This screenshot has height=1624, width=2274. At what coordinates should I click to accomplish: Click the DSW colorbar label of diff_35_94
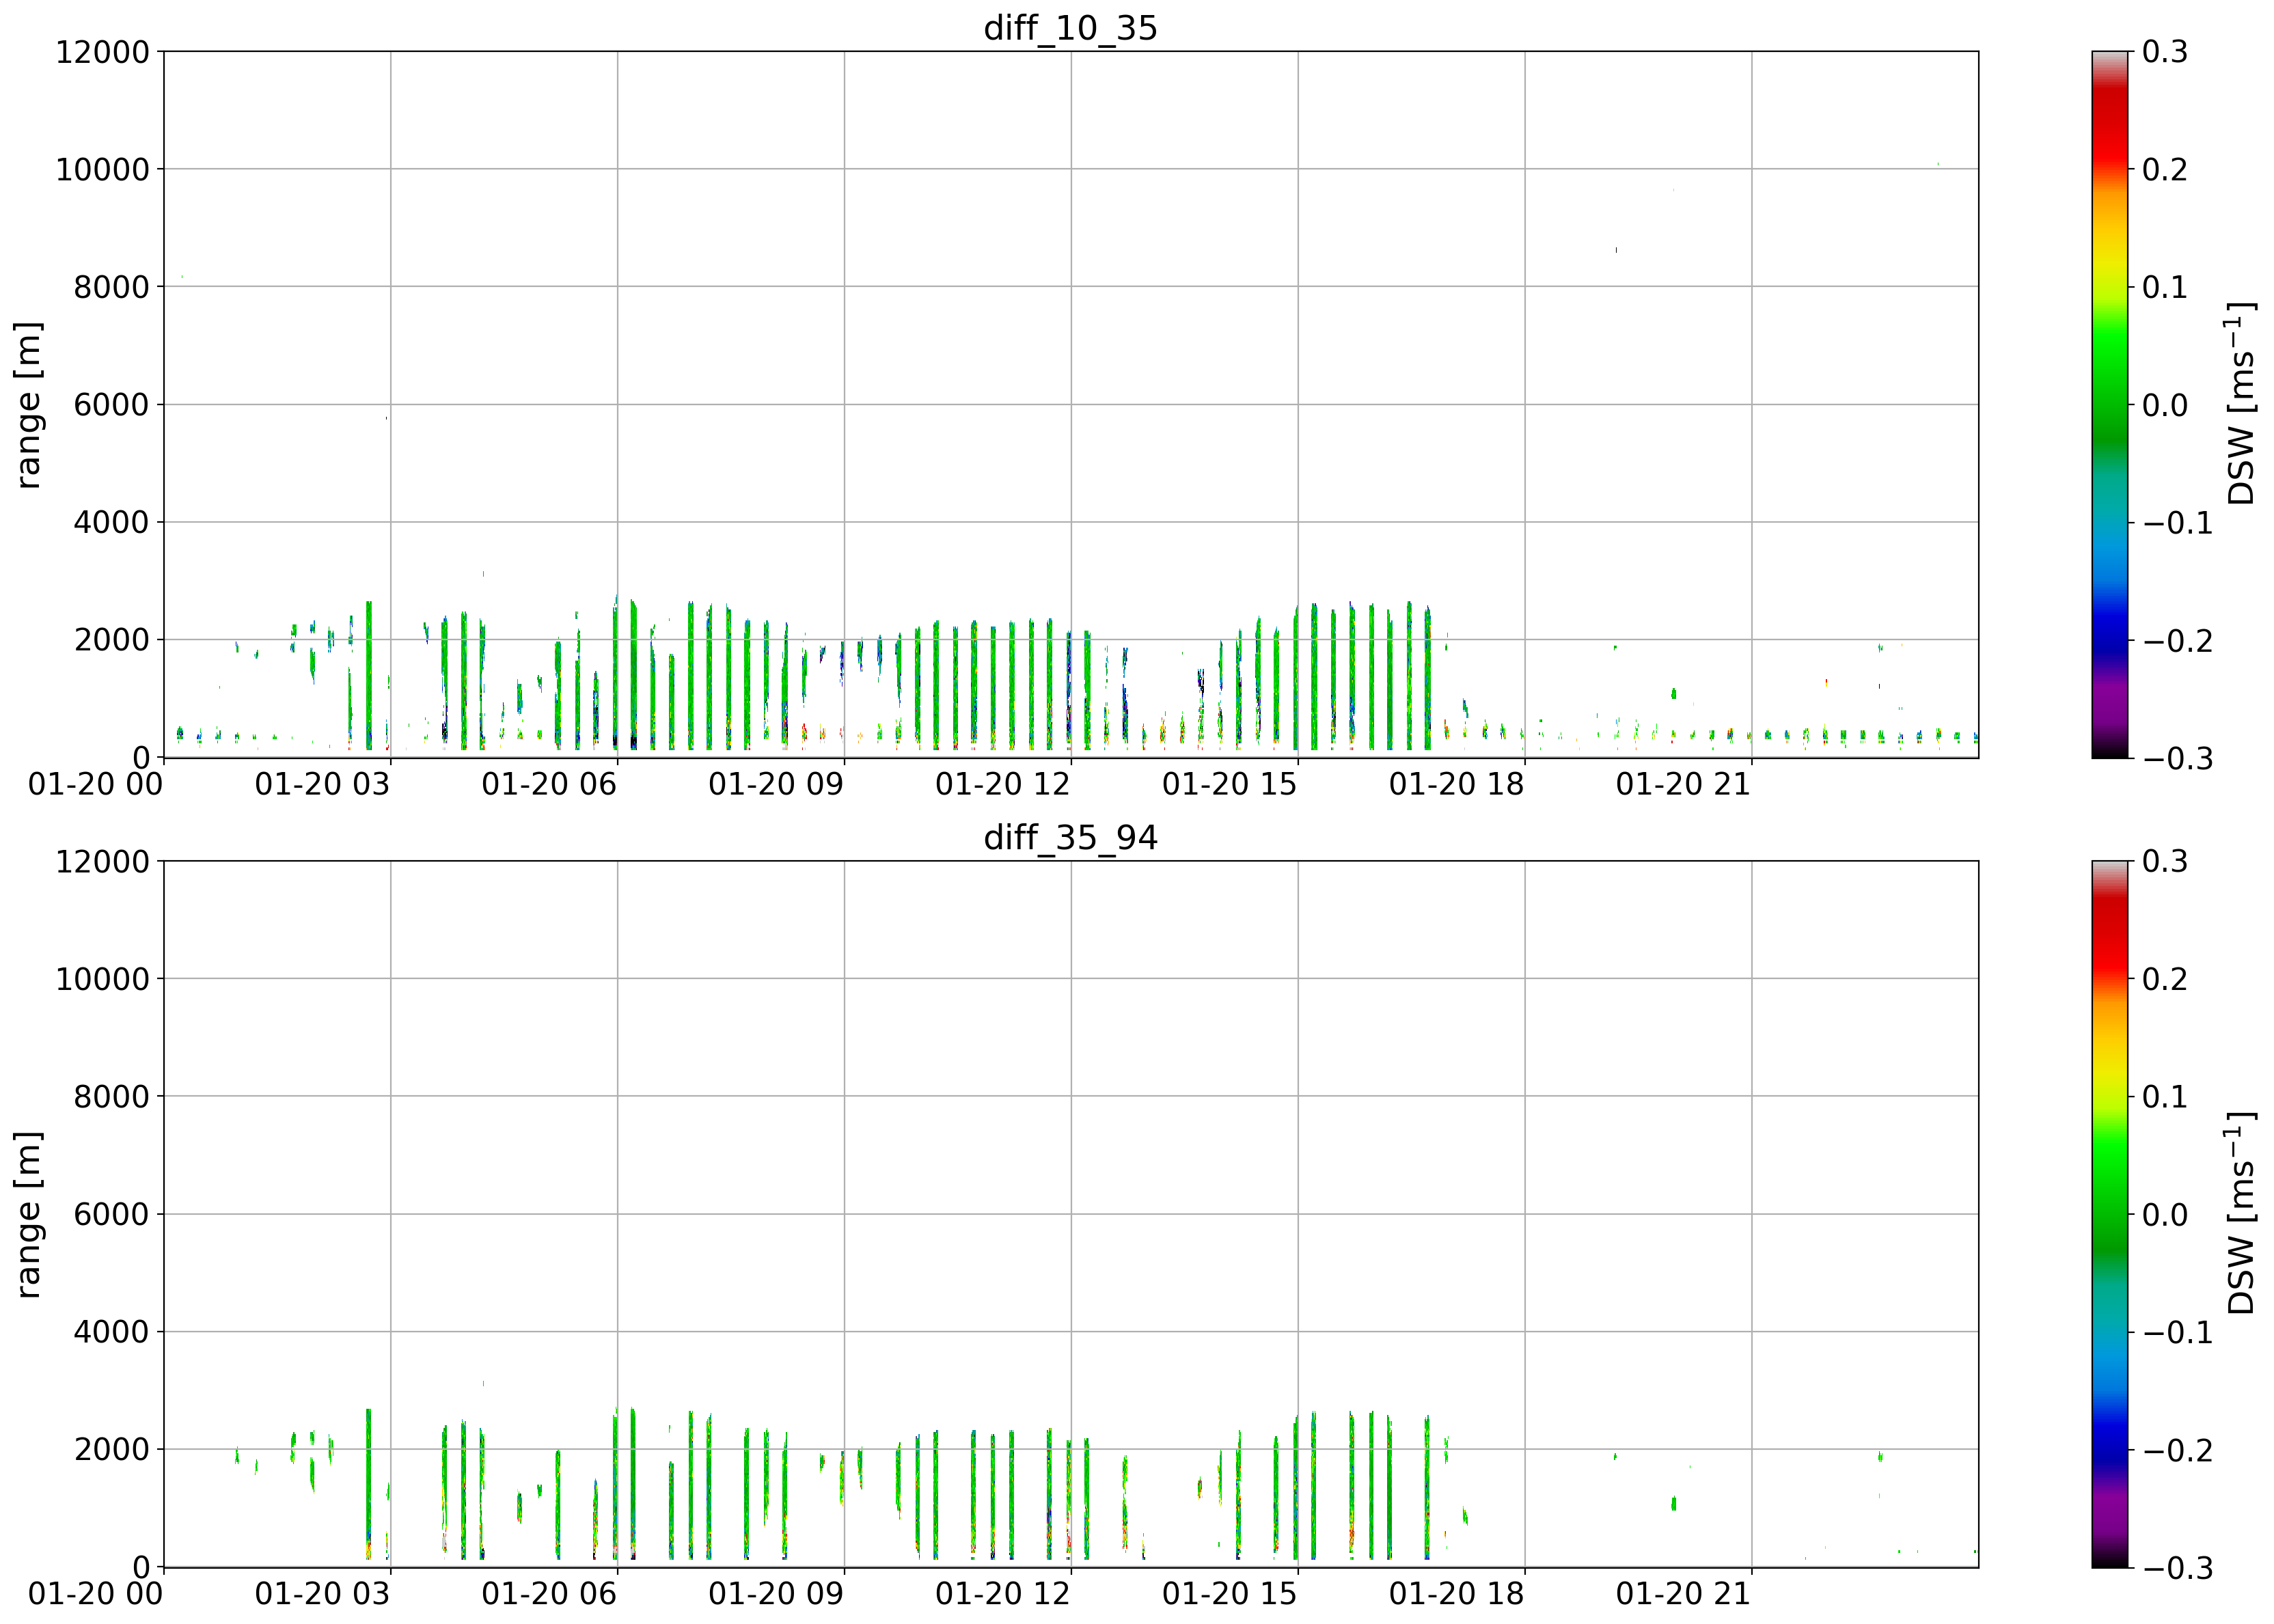coord(2240,1213)
